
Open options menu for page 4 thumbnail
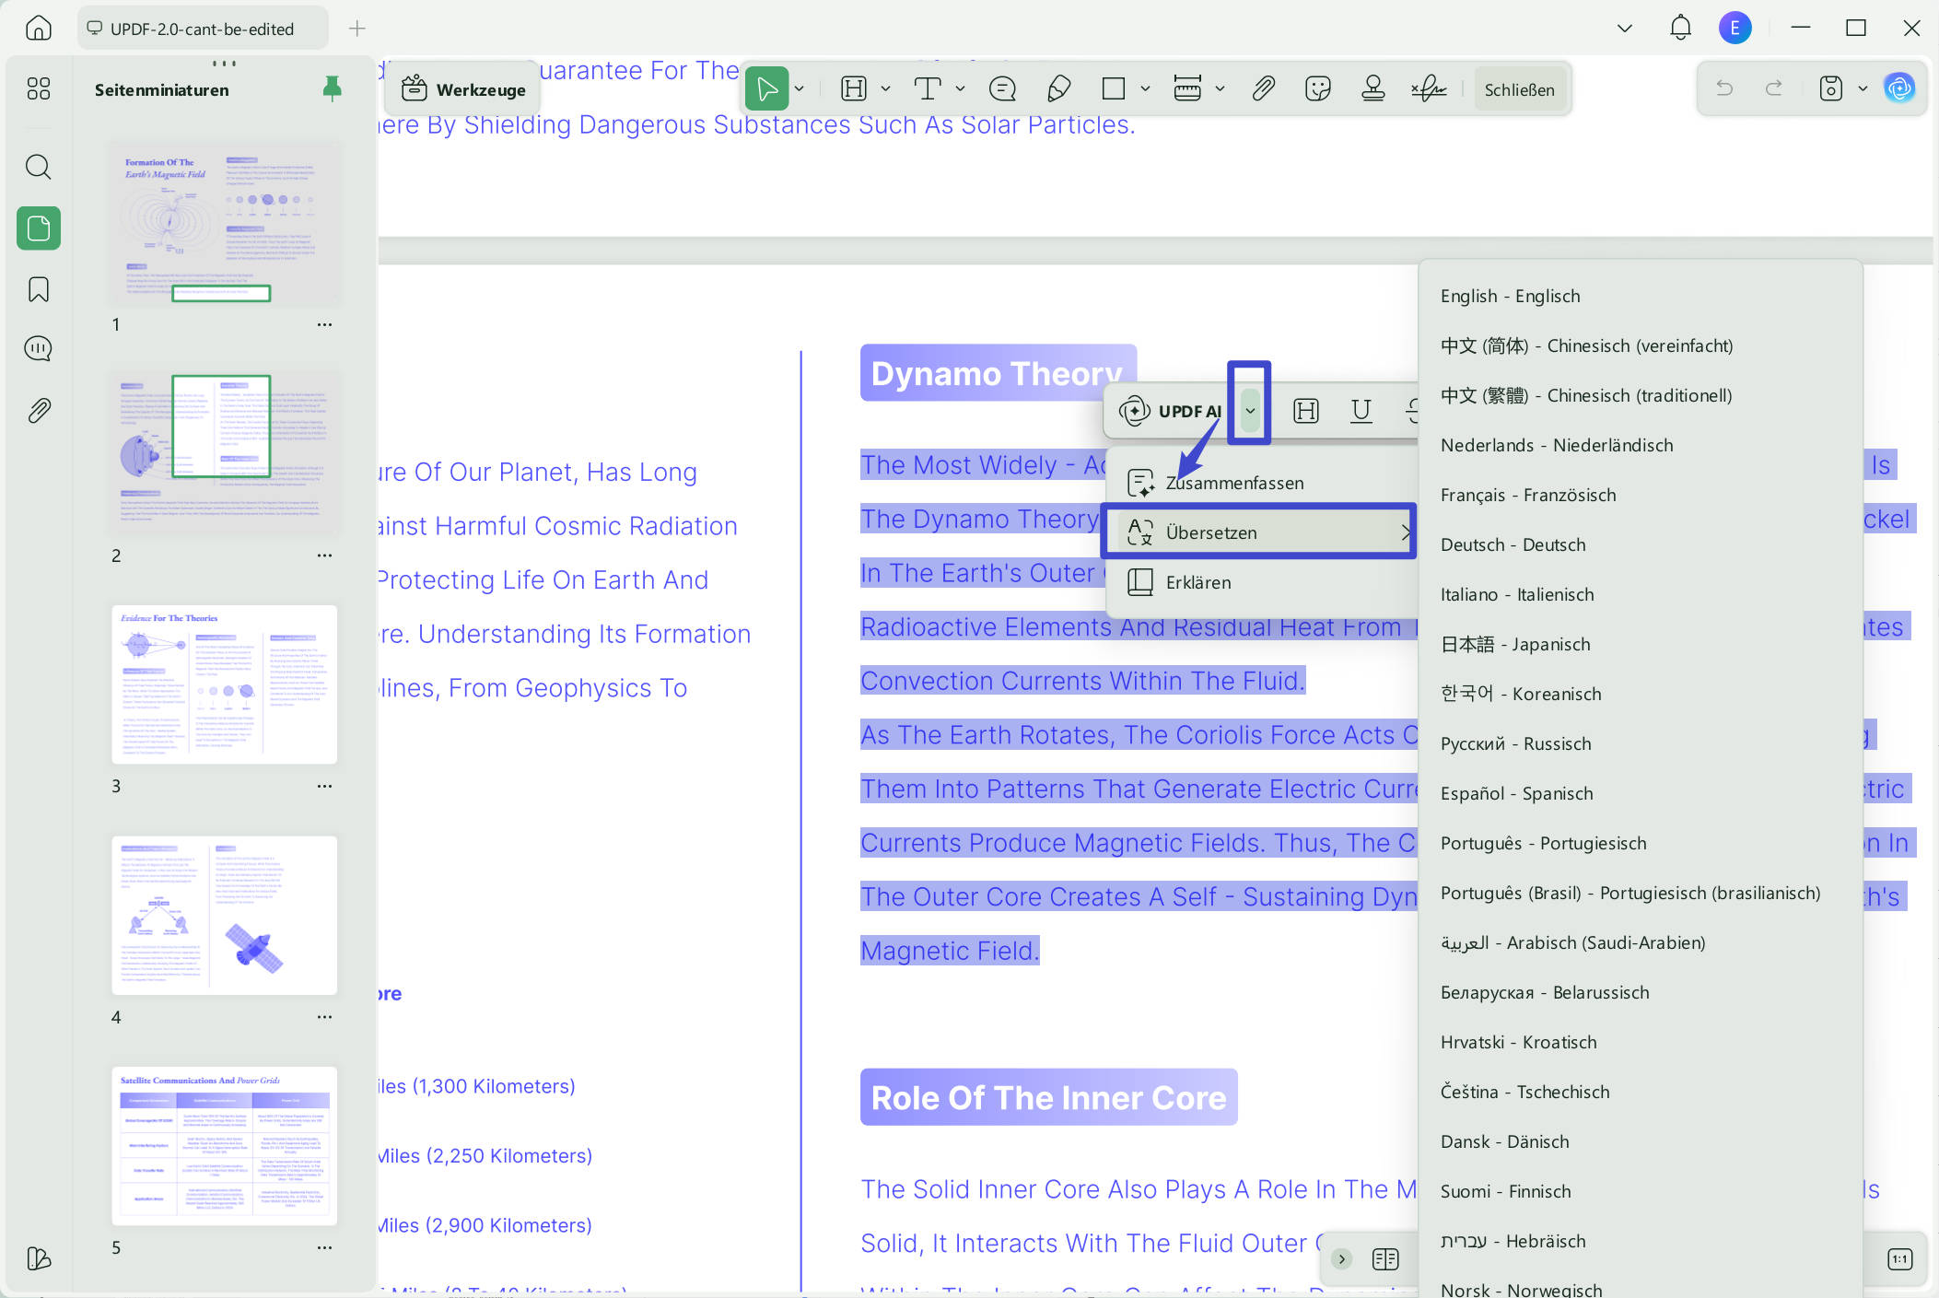pos(324,1017)
